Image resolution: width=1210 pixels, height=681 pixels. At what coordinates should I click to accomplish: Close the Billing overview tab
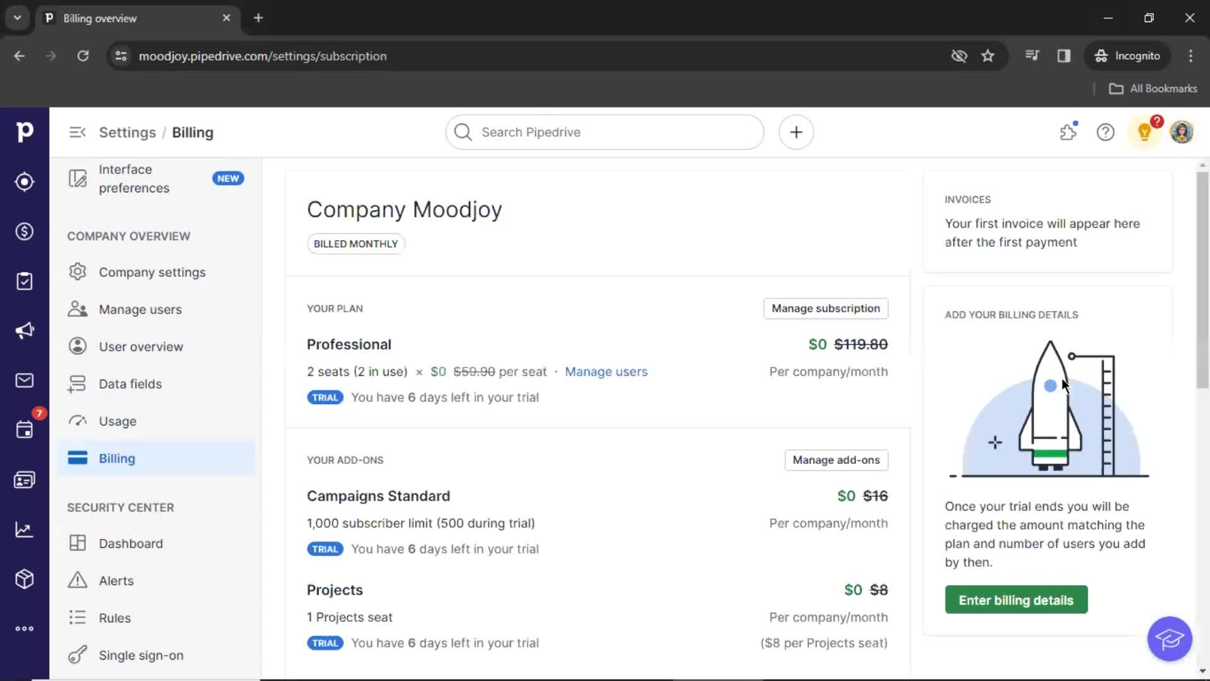(x=226, y=18)
